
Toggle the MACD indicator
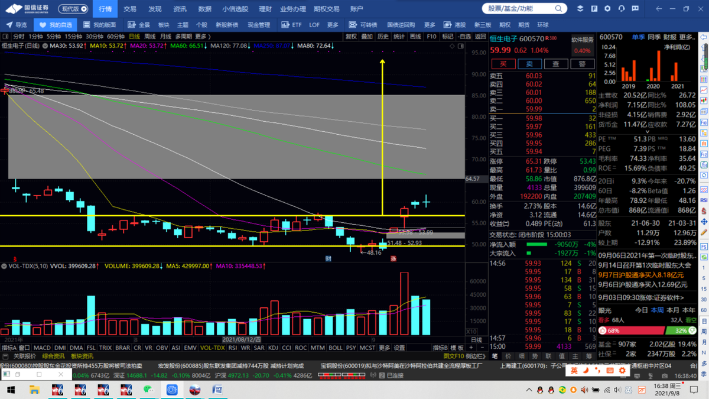coord(42,348)
